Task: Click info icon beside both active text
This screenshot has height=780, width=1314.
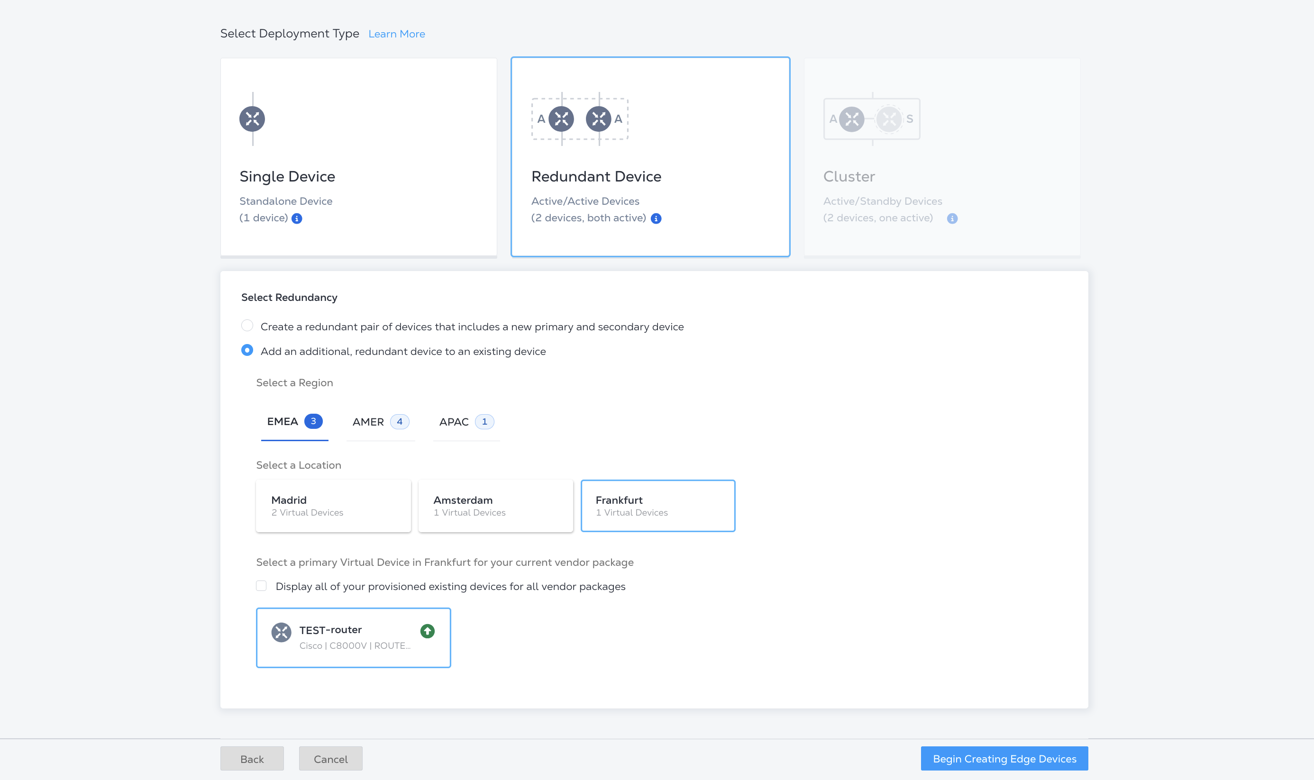Action: tap(656, 218)
